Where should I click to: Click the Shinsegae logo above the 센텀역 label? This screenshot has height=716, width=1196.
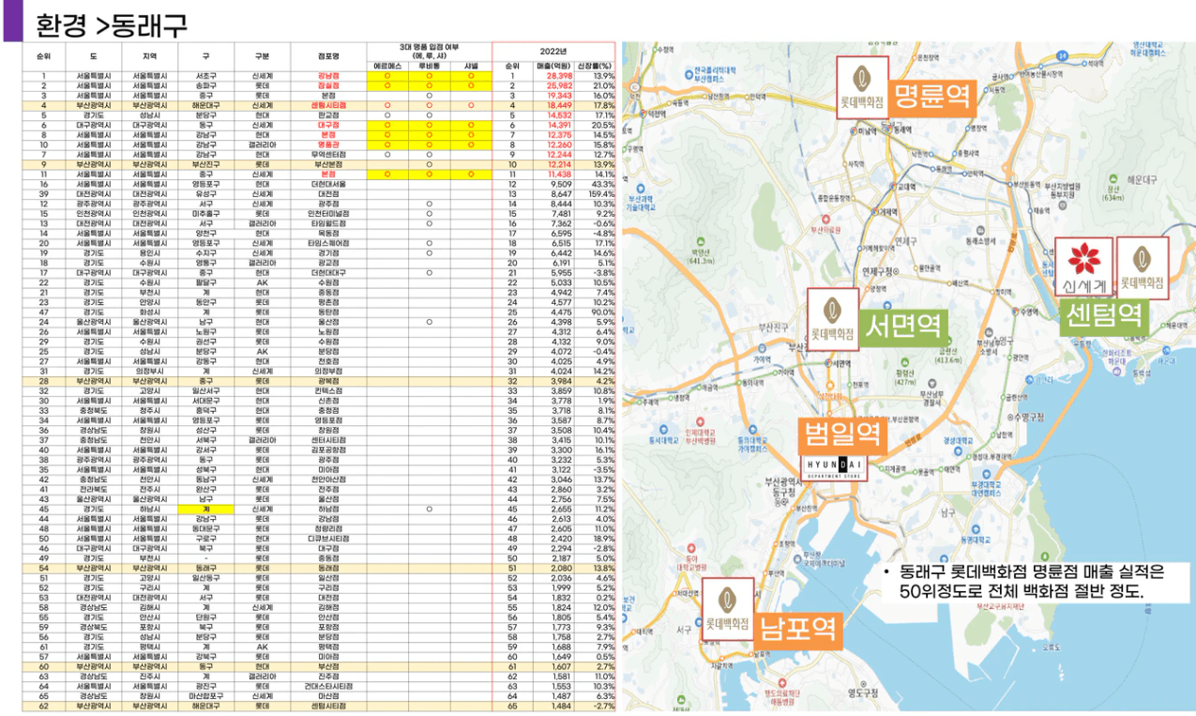click(1083, 267)
